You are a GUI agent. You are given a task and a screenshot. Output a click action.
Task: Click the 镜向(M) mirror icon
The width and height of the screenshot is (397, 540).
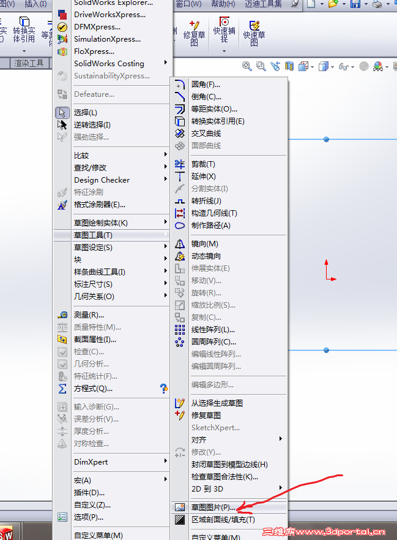click(x=179, y=244)
